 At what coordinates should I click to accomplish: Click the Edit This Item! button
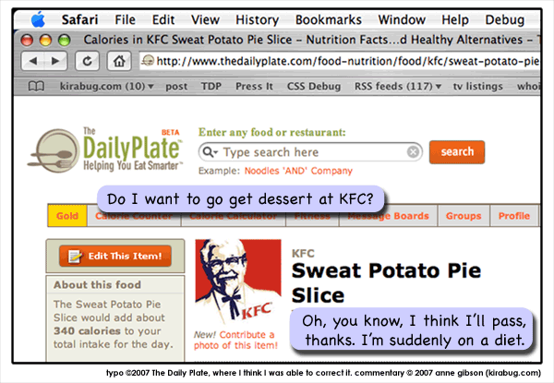click(x=115, y=256)
